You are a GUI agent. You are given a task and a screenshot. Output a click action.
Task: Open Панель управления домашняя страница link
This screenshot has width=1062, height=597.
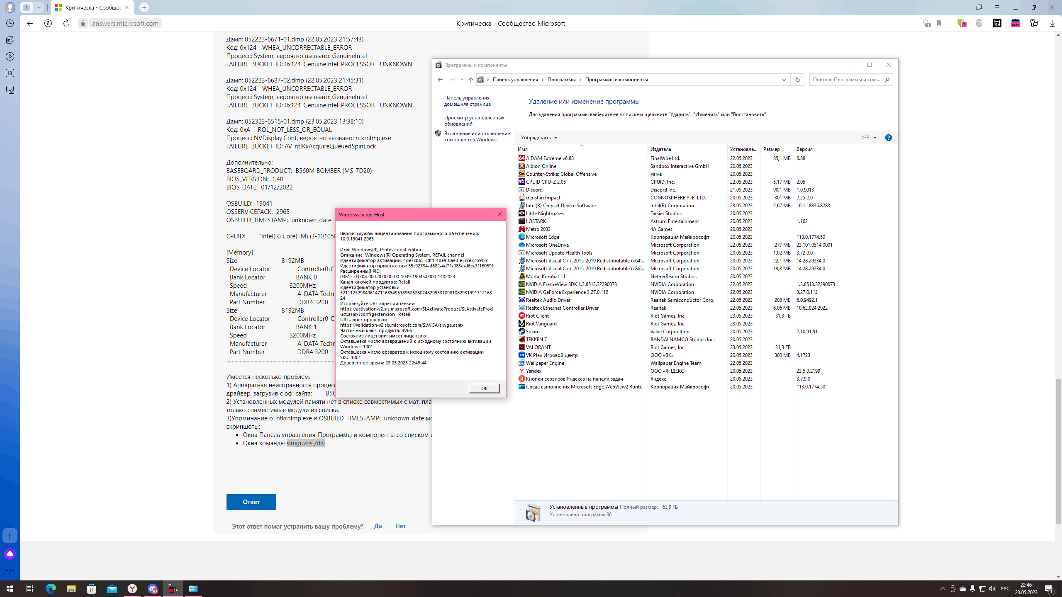pos(470,101)
